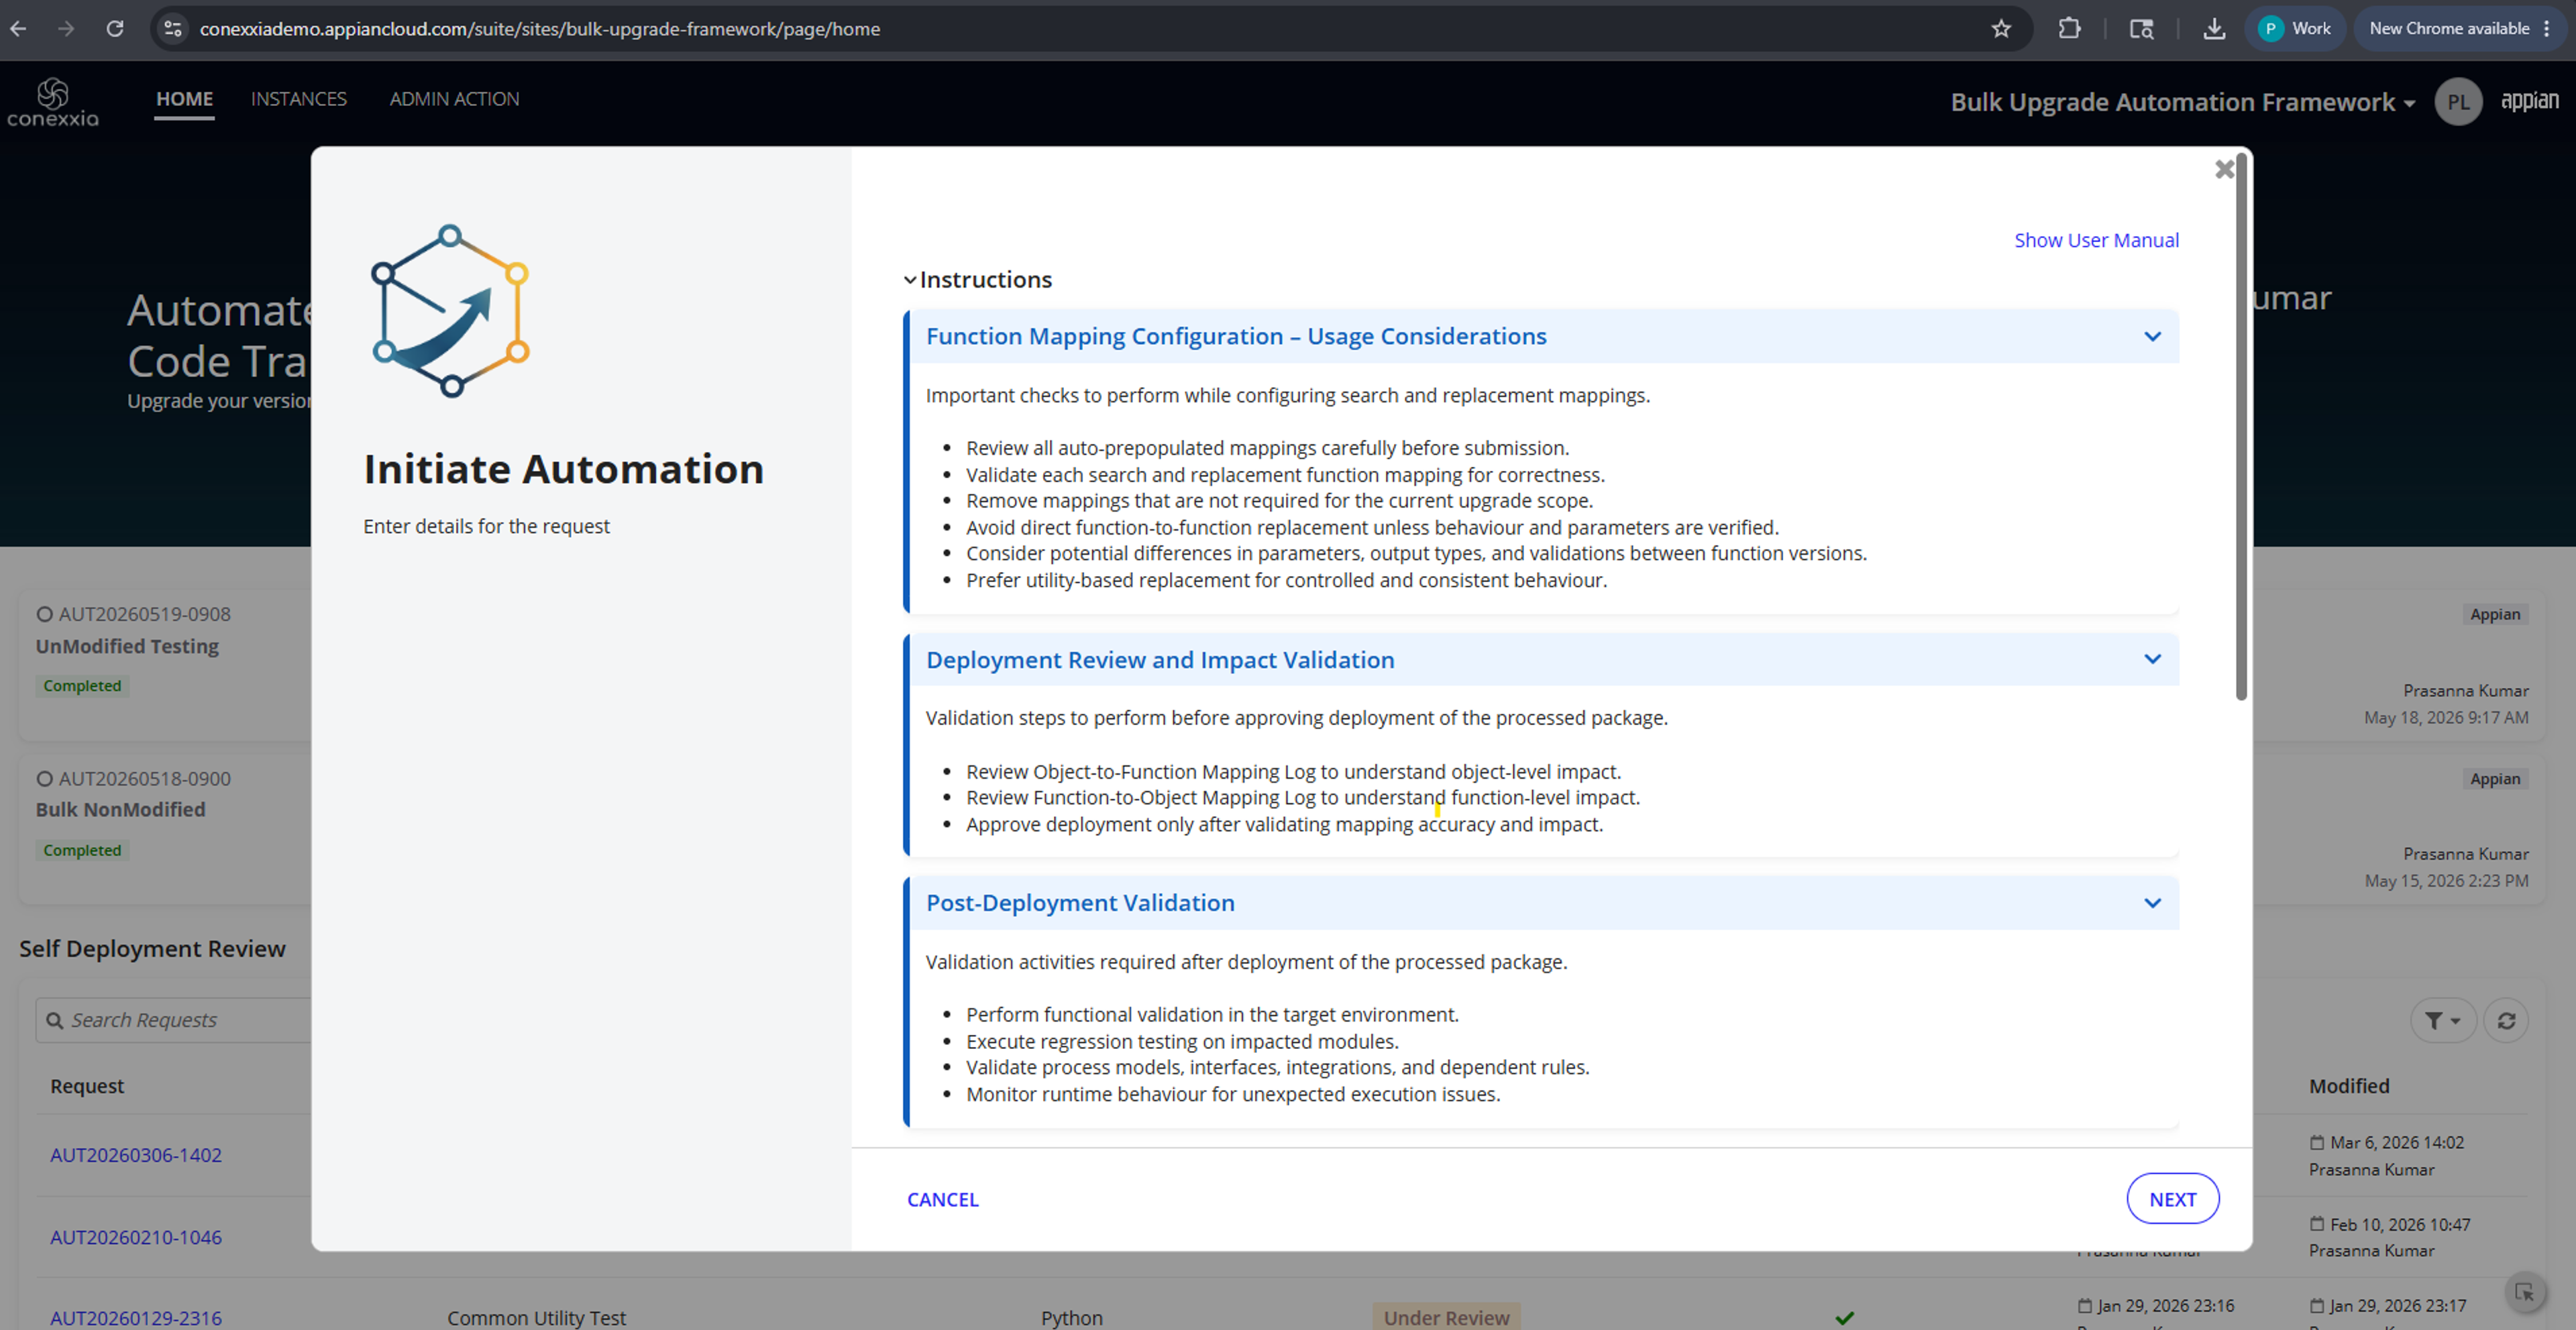Click the Self Deployment Review heading
Screen dimensions: 2576x1330
(x=152, y=949)
